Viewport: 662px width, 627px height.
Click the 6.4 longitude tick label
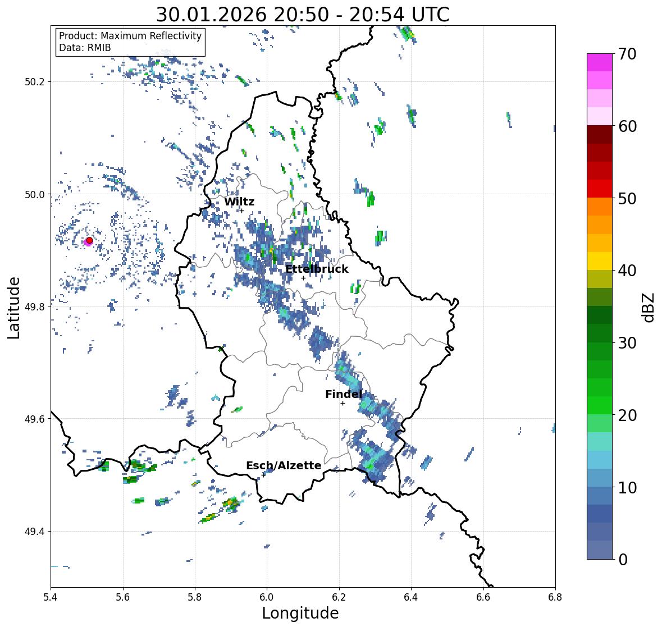click(x=411, y=597)
